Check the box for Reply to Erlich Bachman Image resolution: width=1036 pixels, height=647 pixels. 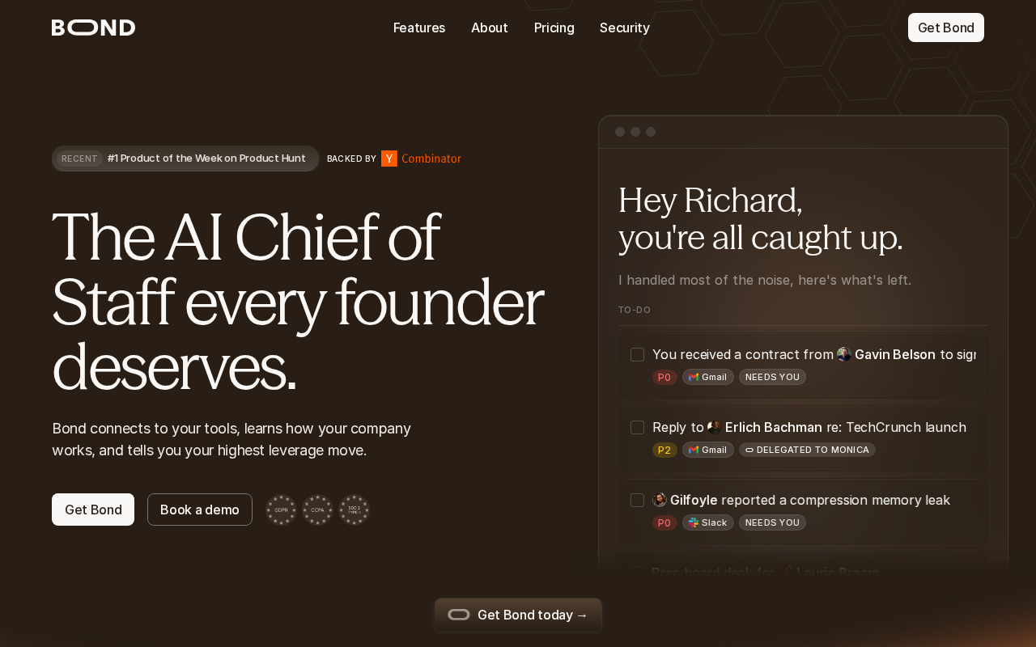638,427
